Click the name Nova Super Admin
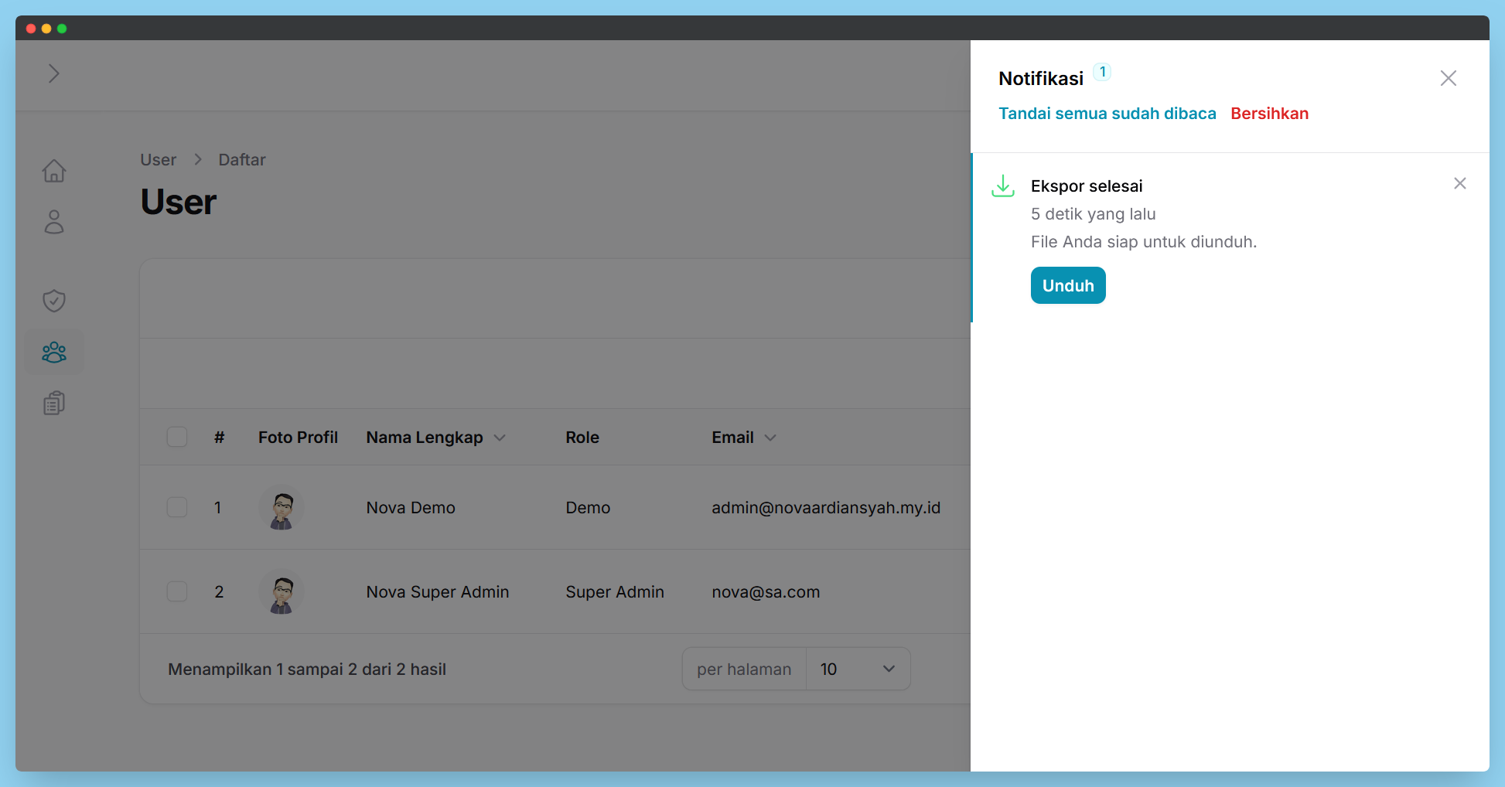 [x=438, y=592]
